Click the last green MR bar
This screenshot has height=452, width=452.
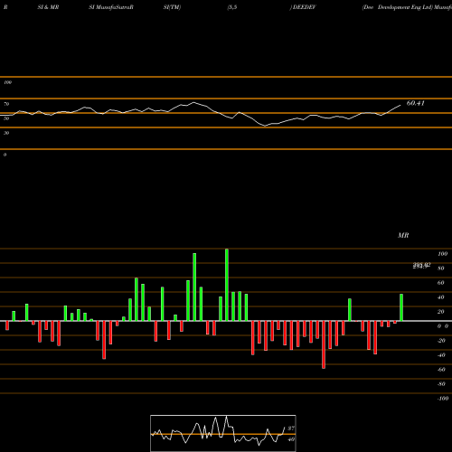pyautogui.click(x=401, y=307)
